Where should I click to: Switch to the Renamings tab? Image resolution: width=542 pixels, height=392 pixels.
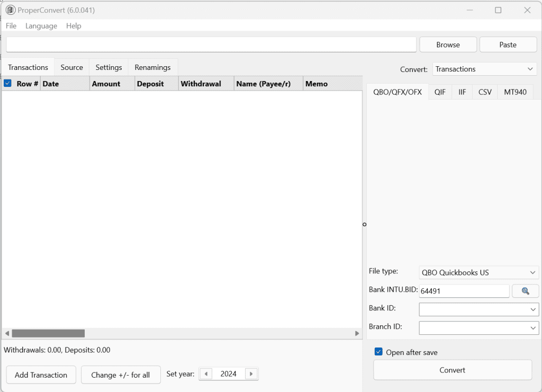(152, 67)
